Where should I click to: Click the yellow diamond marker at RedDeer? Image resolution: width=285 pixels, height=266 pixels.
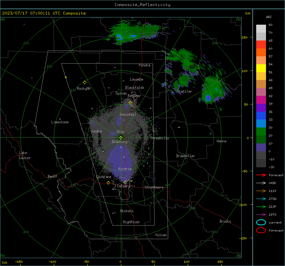pyautogui.click(x=130, y=103)
